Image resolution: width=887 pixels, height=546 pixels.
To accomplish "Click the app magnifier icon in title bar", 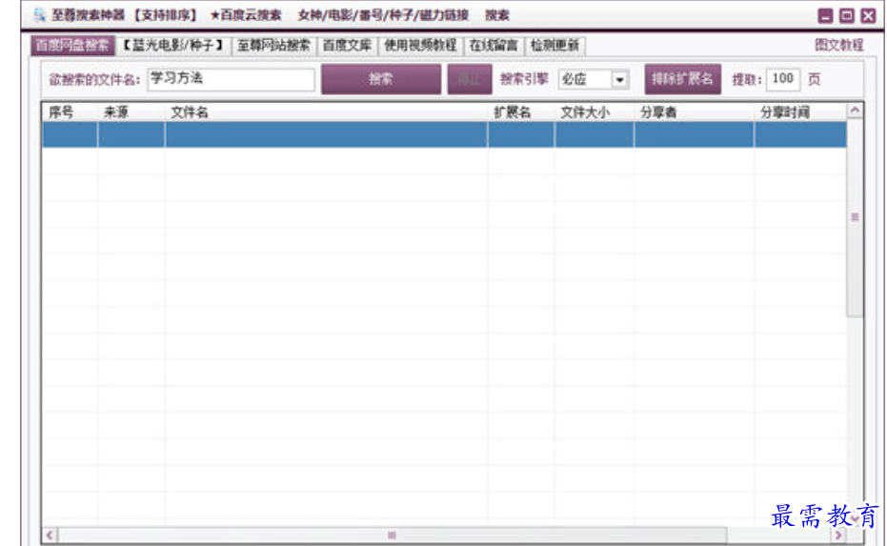I will pyautogui.click(x=39, y=15).
